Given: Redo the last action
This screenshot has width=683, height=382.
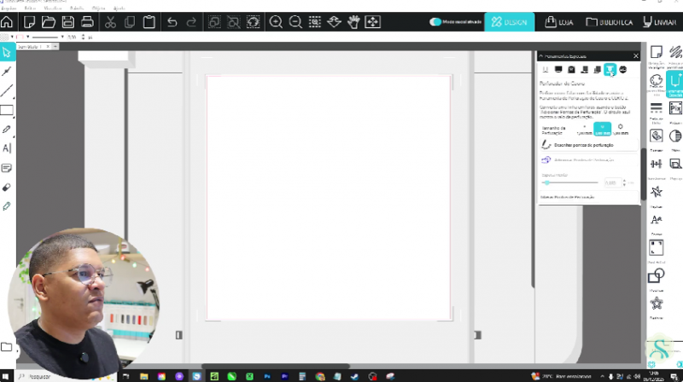Looking at the screenshot, I should 191,22.
